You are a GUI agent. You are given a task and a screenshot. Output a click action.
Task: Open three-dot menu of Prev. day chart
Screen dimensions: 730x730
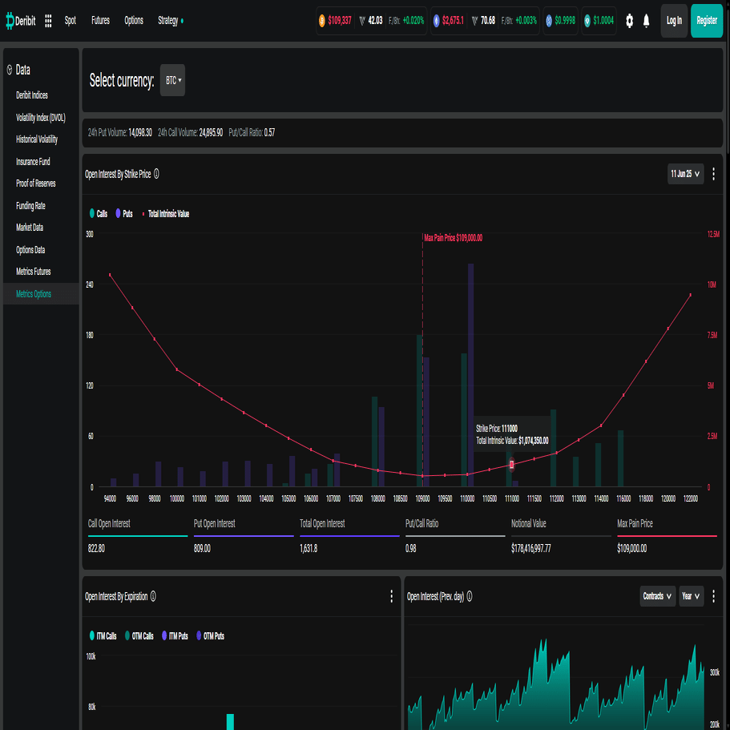(x=713, y=596)
